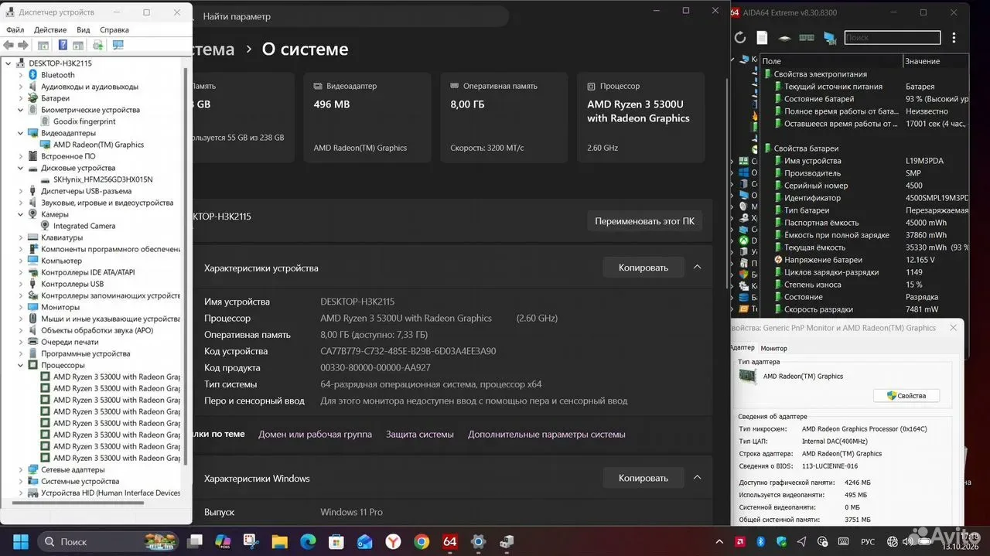Open Microsoft Store from taskbar
The height and width of the screenshot is (556, 990).
336,541
